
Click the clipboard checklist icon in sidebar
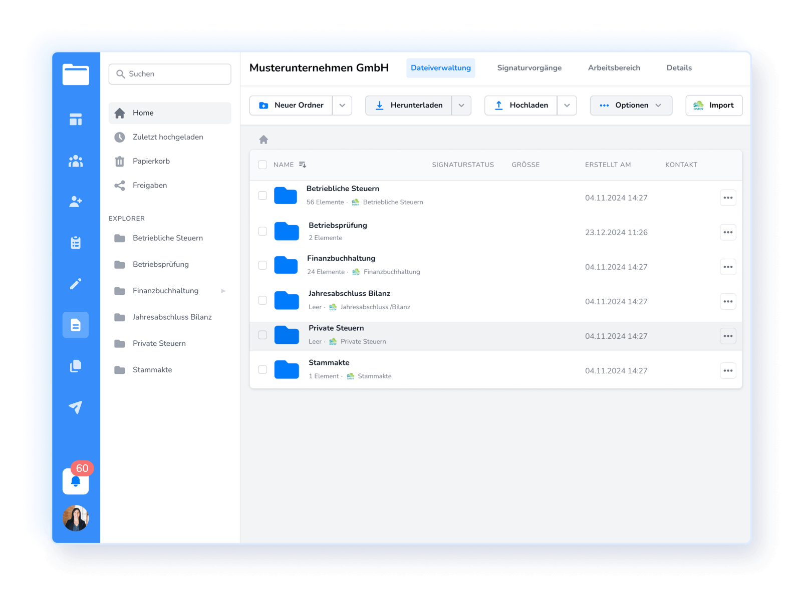click(76, 243)
